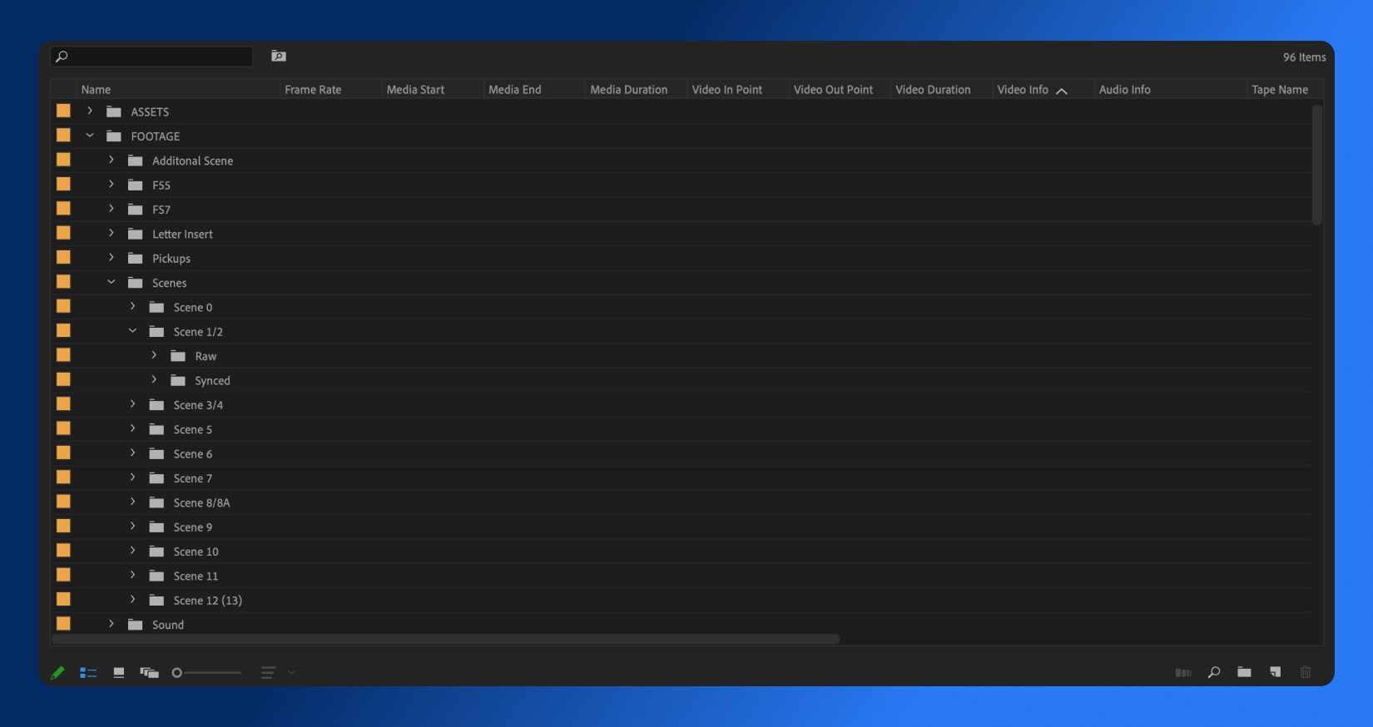Open the sort icons menu
The width and height of the screenshot is (1373, 727).
point(268,673)
